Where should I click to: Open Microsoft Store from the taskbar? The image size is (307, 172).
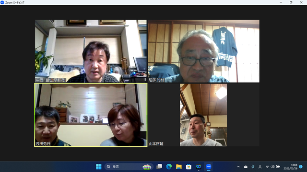point(189,167)
